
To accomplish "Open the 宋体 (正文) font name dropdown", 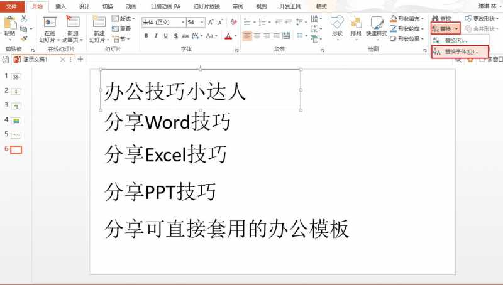I will pos(183,23).
